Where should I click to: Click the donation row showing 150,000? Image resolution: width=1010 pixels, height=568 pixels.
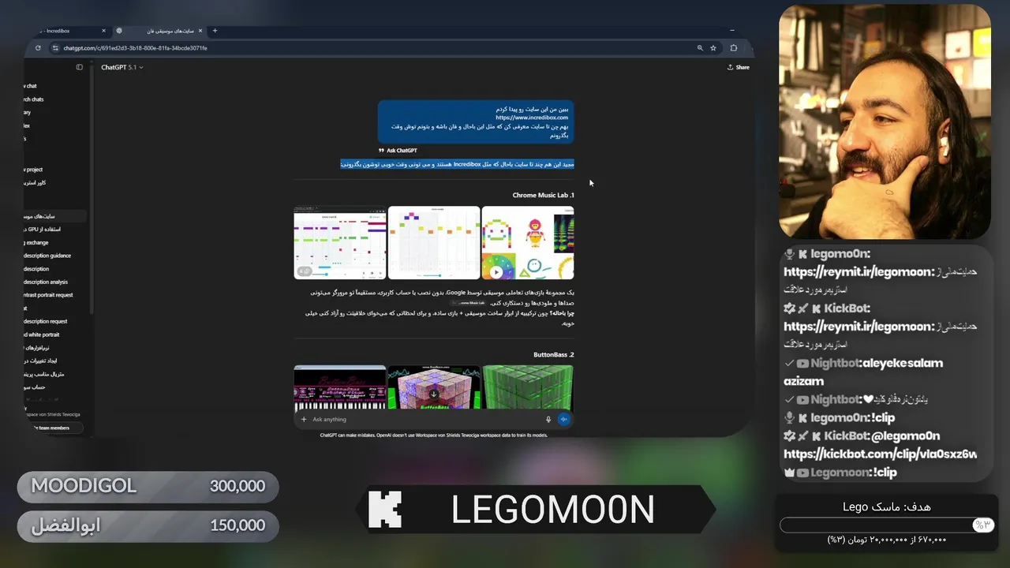[x=148, y=526]
